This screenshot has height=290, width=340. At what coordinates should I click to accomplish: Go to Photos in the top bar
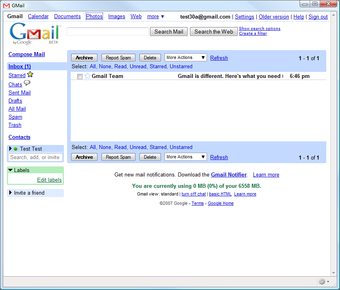[94, 17]
